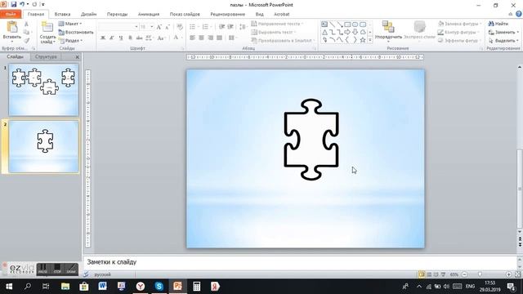The image size is (523, 294).
Task: Click the Redo icon in quick access
Action: pyautogui.click(x=34, y=4)
